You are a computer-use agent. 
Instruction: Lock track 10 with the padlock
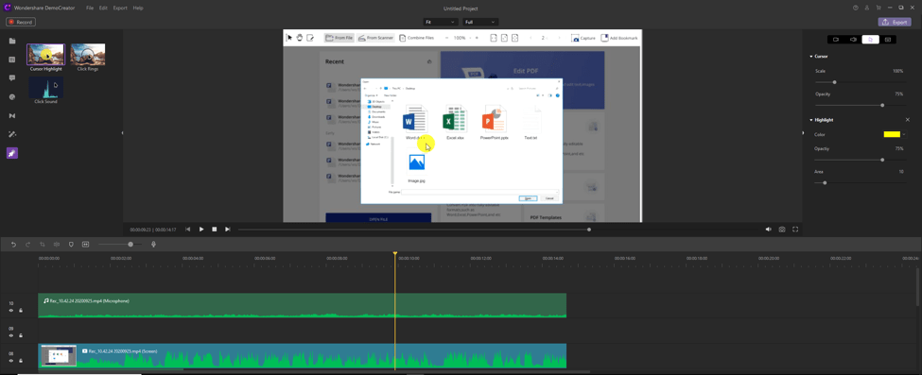click(x=20, y=310)
